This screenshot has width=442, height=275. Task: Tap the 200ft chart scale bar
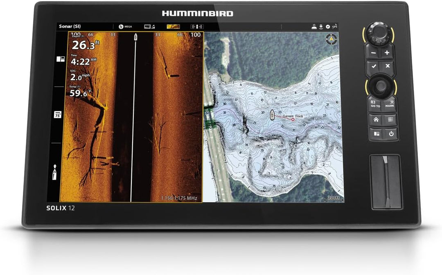click(334, 198)
